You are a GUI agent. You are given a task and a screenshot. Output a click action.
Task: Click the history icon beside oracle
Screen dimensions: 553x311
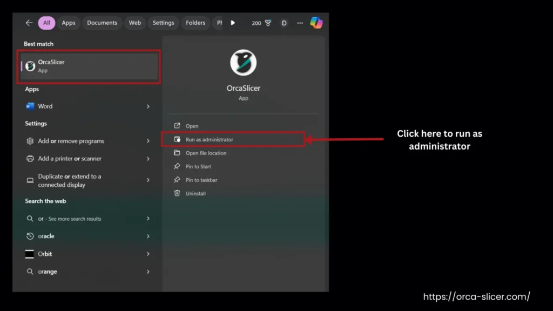pyautogui.click(x=30, y=236)
